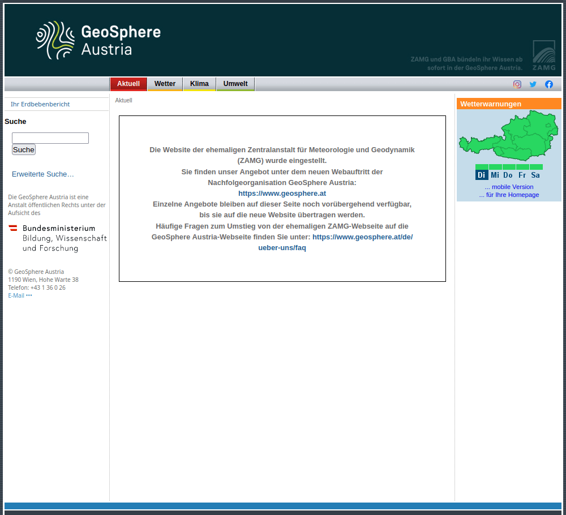Open the Instagram social icon
566x515 pixels.
tap(517, 84)
